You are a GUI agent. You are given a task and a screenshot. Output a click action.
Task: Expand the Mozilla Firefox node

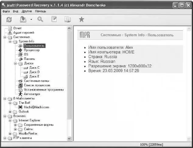pyautogui.click(x=10, y=133)
